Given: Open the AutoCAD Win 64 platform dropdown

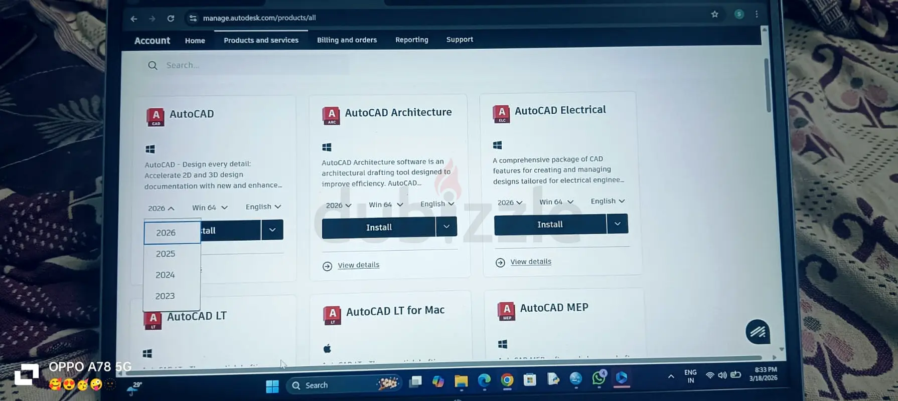Looking at the screenshot, I should pos(210,208).
